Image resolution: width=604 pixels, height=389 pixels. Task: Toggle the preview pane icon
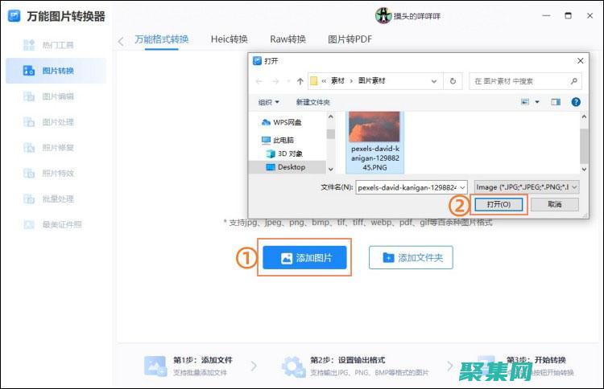coord(556,102)
